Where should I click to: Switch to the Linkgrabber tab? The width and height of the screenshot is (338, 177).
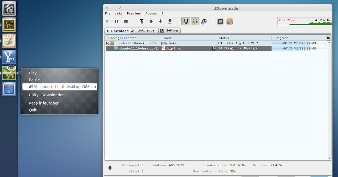click(x=144, y=30)
